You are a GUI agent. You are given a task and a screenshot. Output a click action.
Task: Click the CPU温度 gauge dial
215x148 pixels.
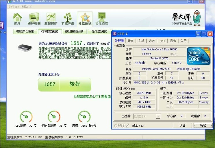click(26, 116)
